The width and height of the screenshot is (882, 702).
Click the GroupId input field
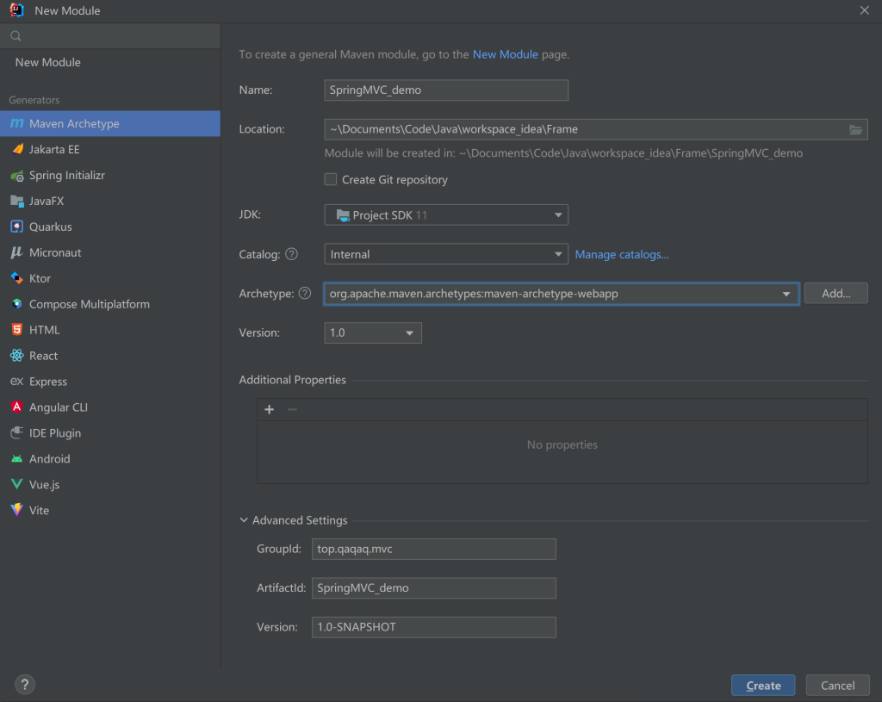[x=433, y=549]
